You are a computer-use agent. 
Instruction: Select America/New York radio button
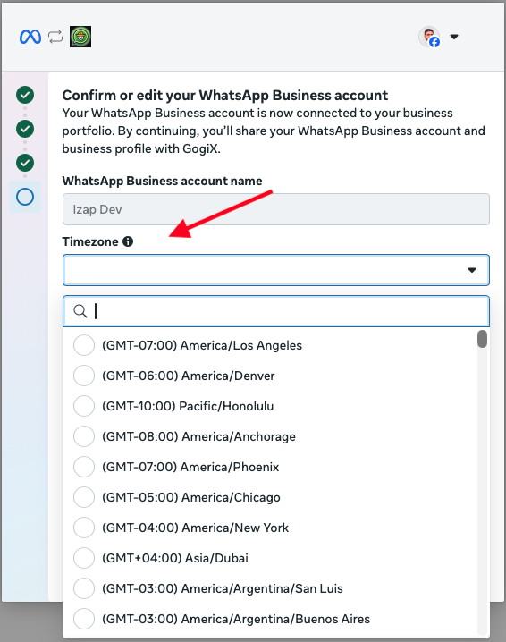84,528
